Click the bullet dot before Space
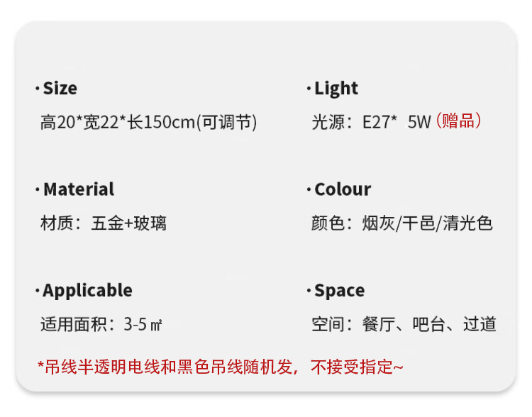The image size is (532, 417). pos(309,291)
